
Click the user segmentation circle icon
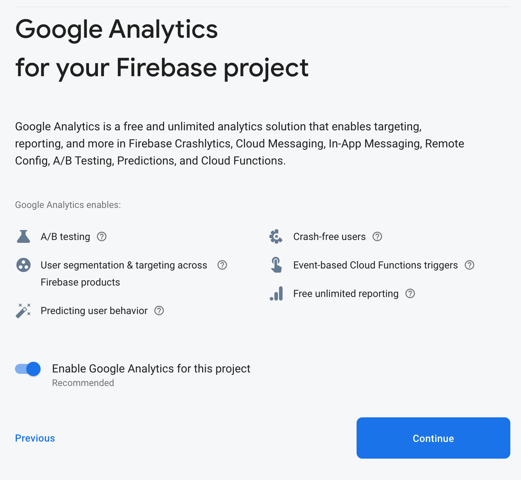pyautogui.click(x=23, y=265)
